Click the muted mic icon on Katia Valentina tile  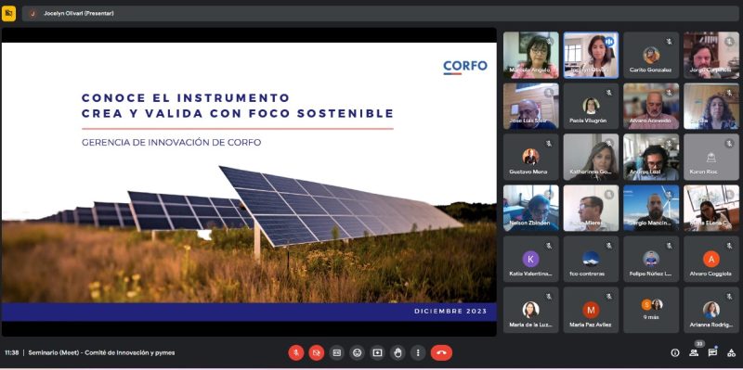(549, 246)
